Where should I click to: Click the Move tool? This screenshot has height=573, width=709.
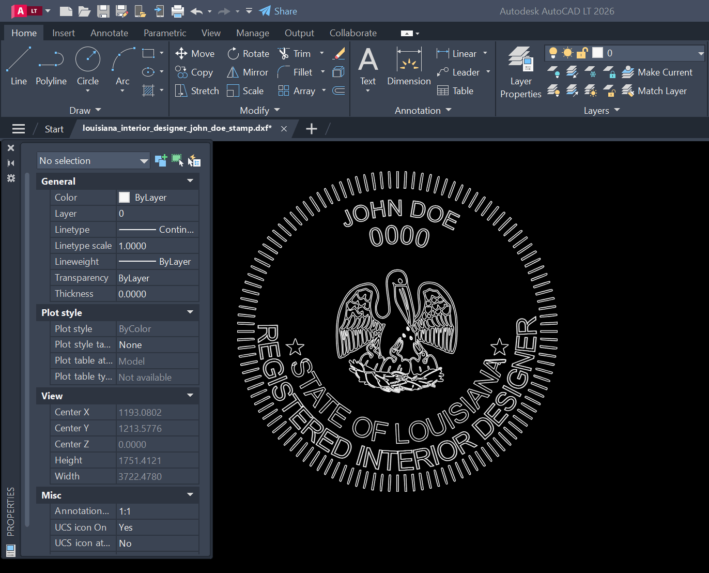tap(195, 53)
